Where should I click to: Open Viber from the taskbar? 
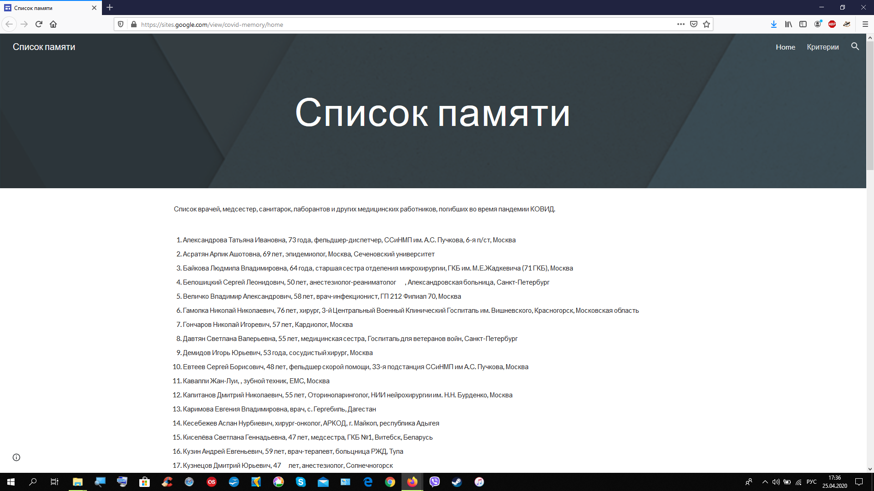pyautogui.click(x=434, y=482)
